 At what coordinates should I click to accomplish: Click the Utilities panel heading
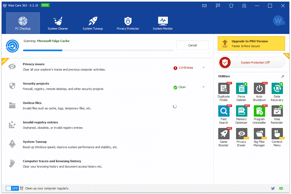[224, 76]
